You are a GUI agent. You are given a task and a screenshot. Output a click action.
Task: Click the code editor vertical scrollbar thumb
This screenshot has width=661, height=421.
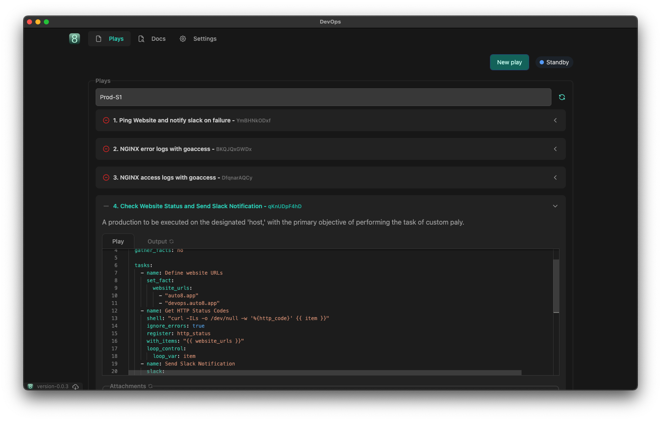coord(556,286)
